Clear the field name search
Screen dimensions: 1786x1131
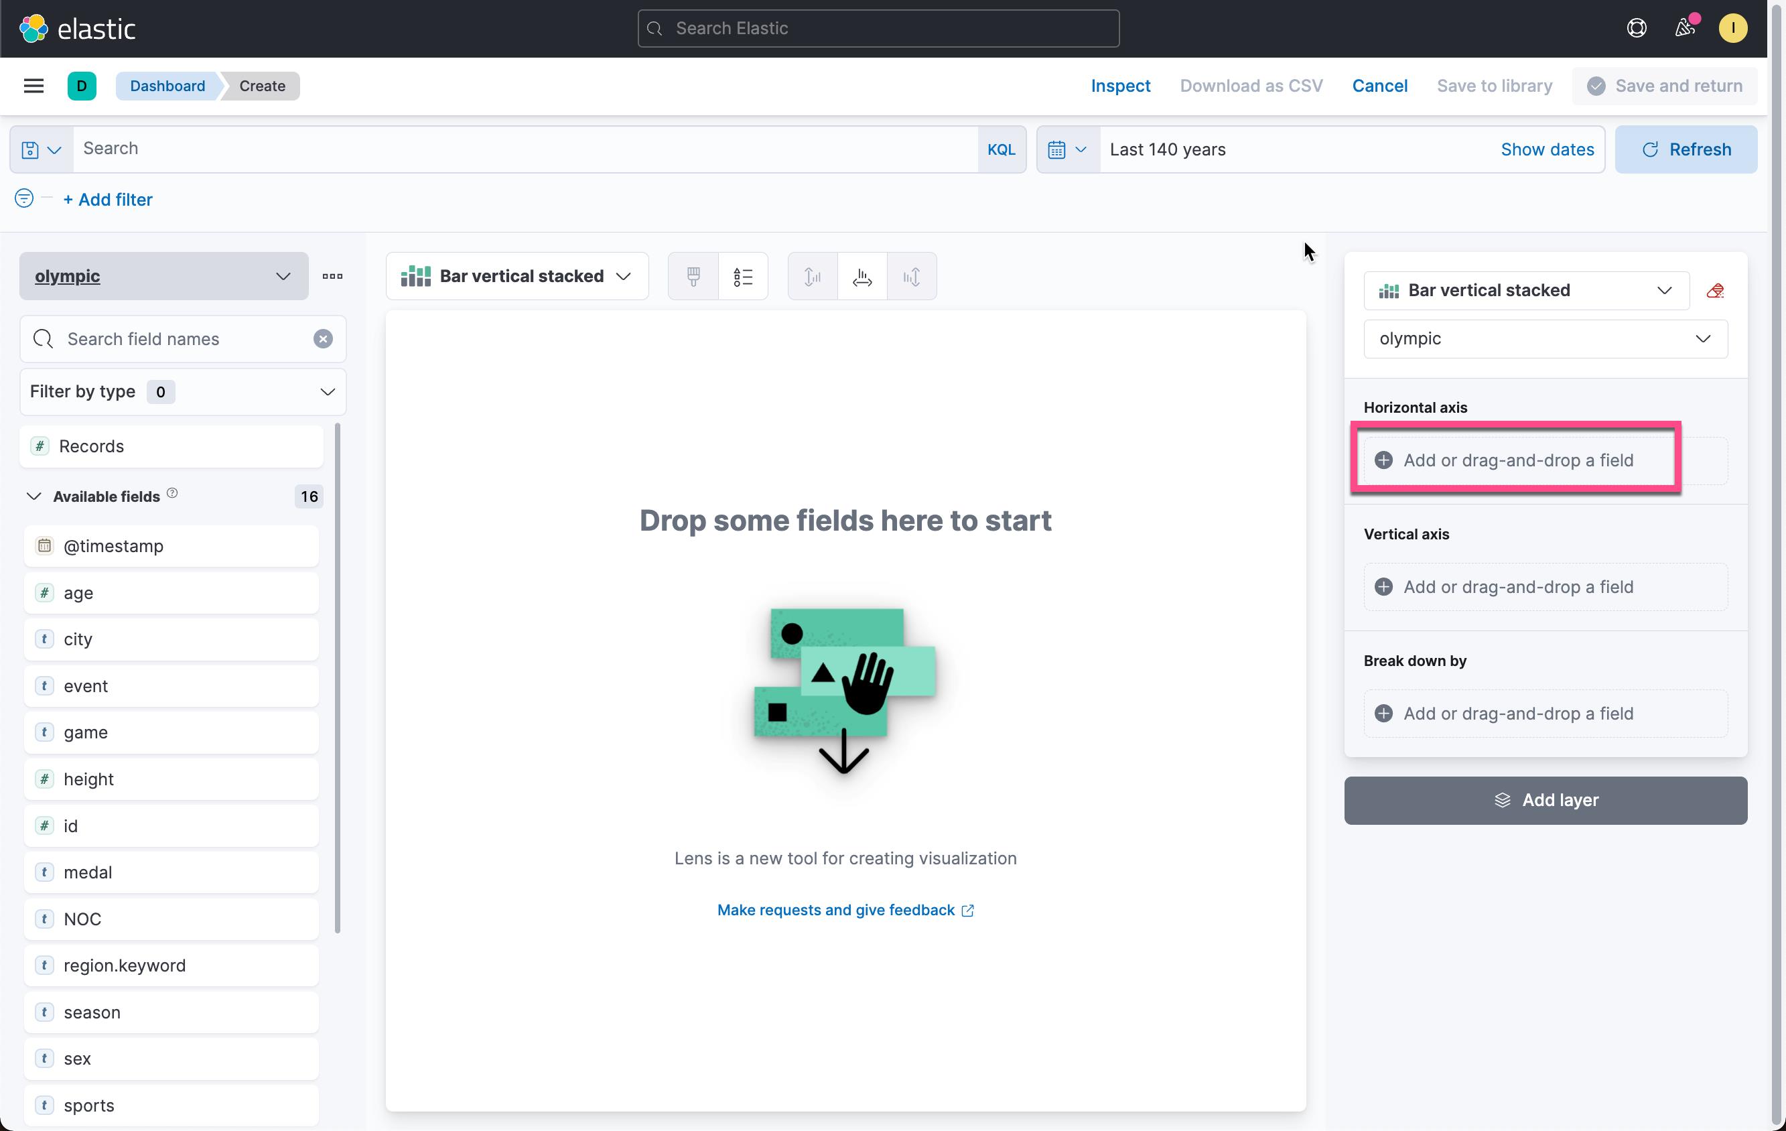coord(323,339)
